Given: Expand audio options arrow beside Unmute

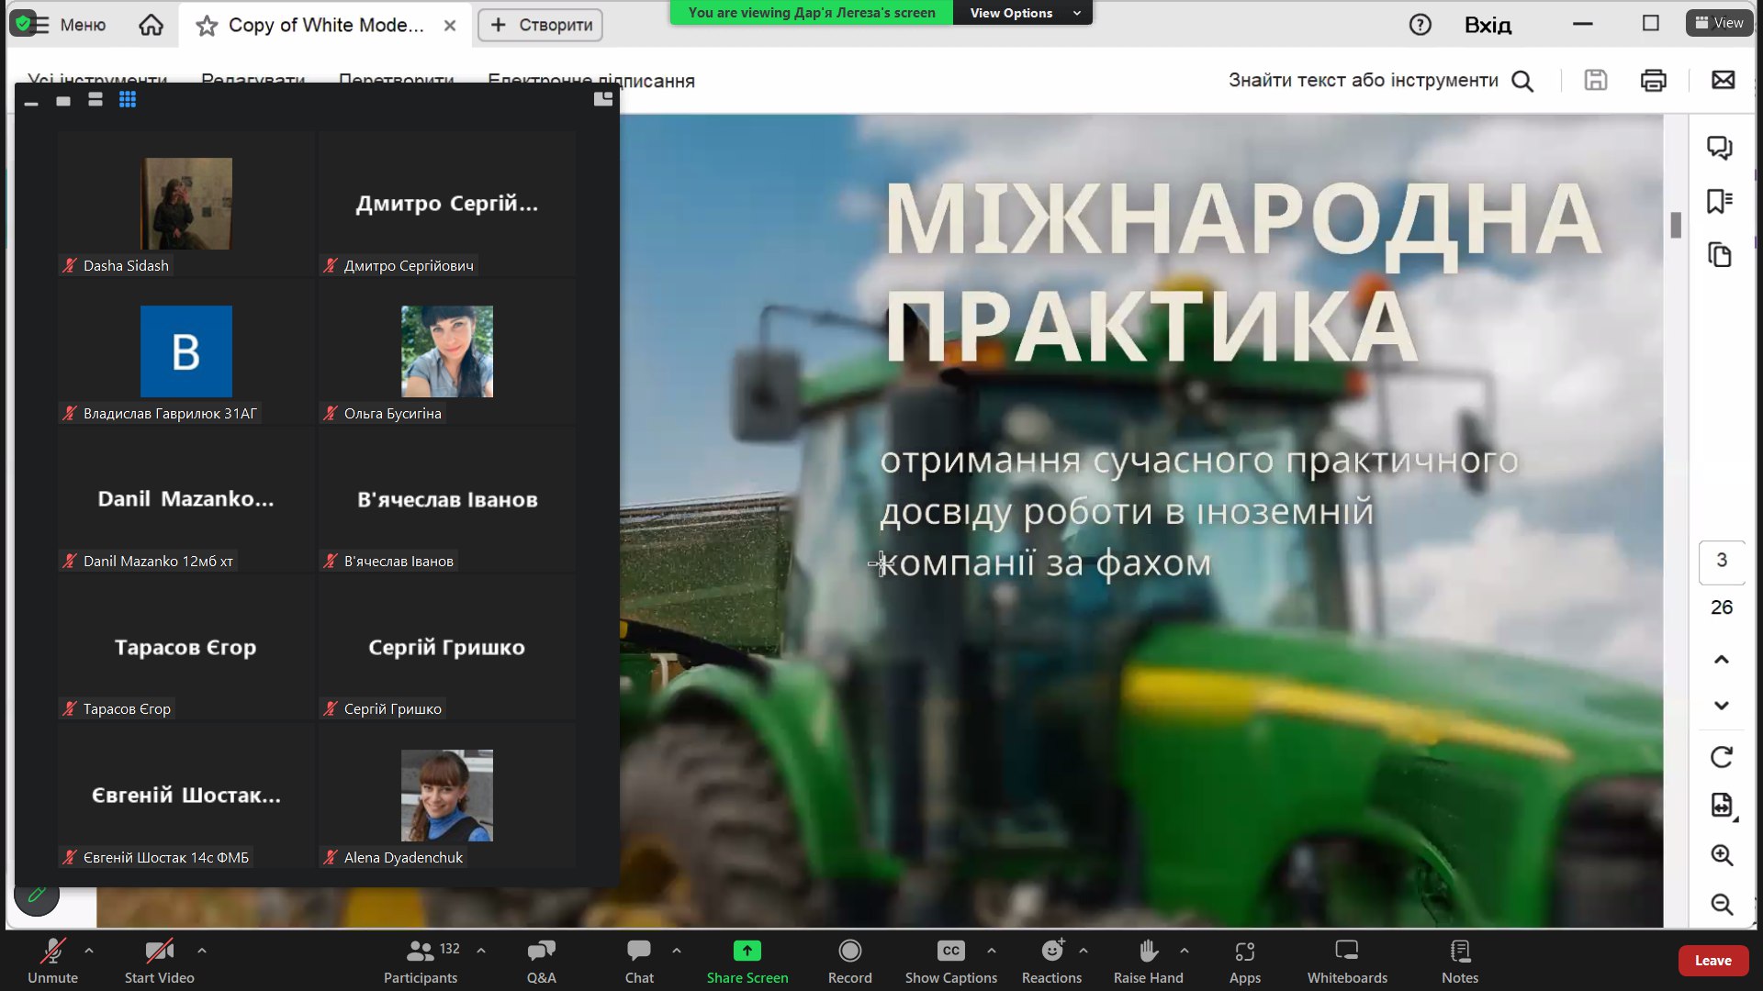Looking at the screenshot, I should (x=89, y=951).
